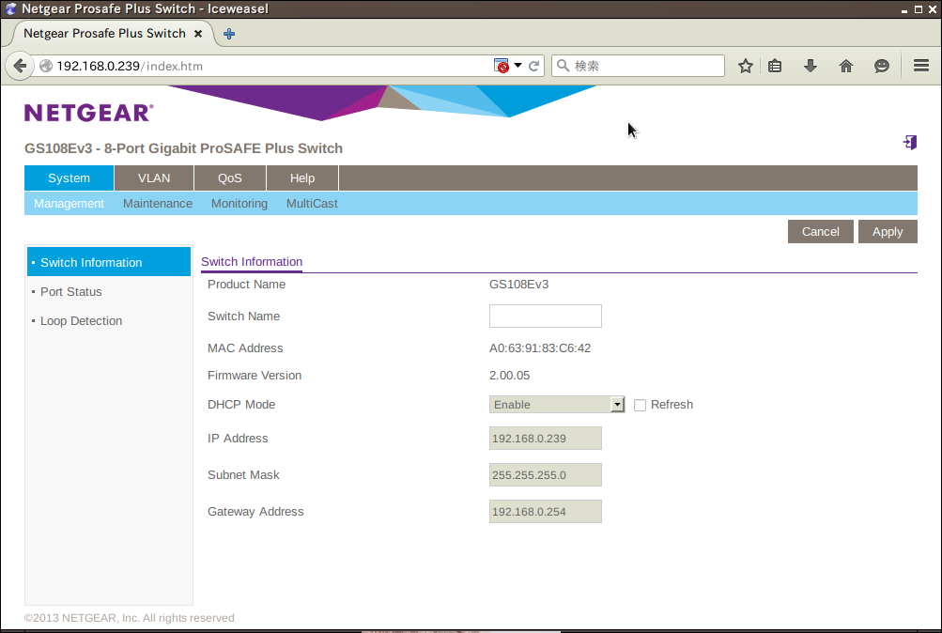Switch to the VLAN tab
Image resolution: width=942 pixels, height=633 pixels.
[154, 178]
